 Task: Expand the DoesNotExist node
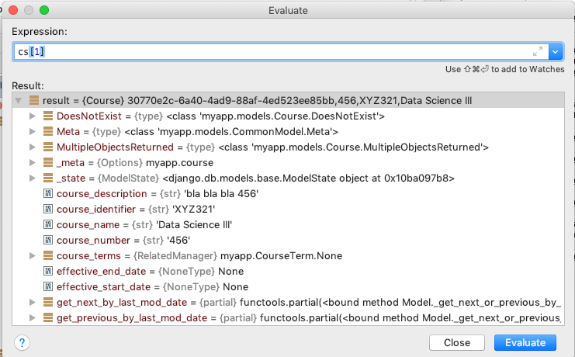pos(33,116)
